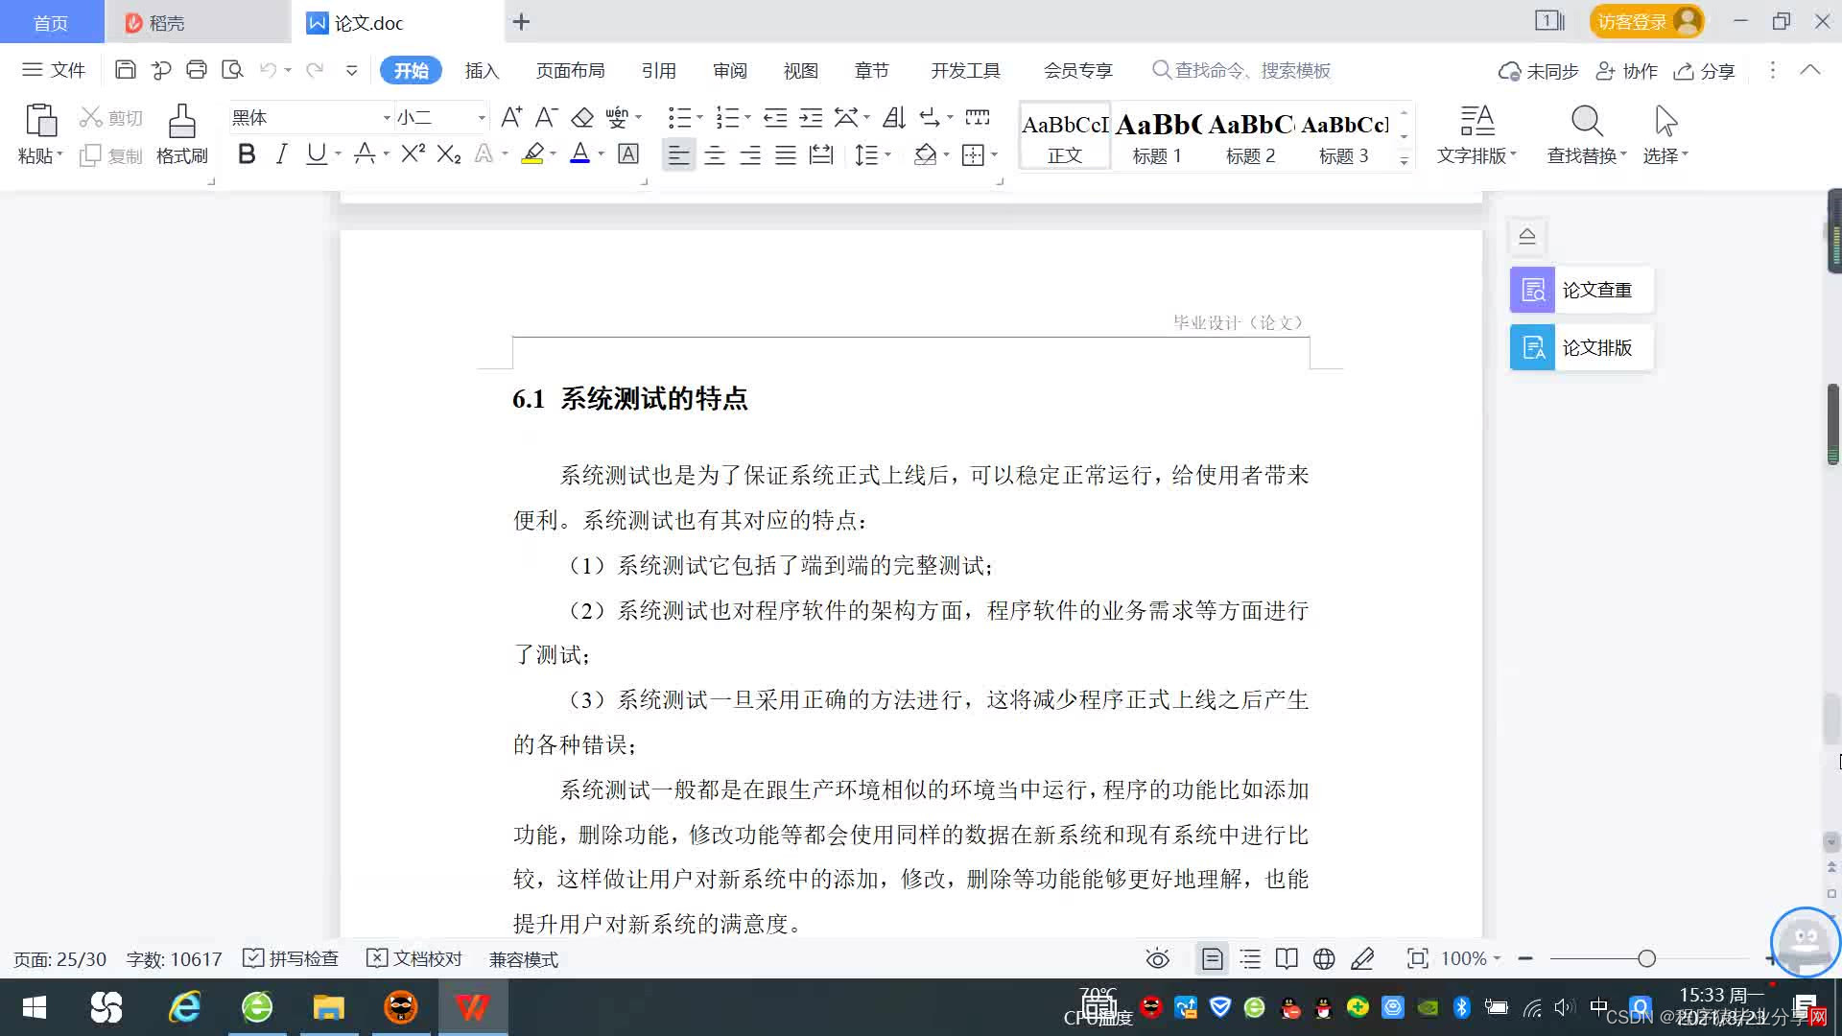The height and width of the screenshot is (1036, 1842).
Task: Open 论文查重 sidebar tool
Action: (1581, 290)
